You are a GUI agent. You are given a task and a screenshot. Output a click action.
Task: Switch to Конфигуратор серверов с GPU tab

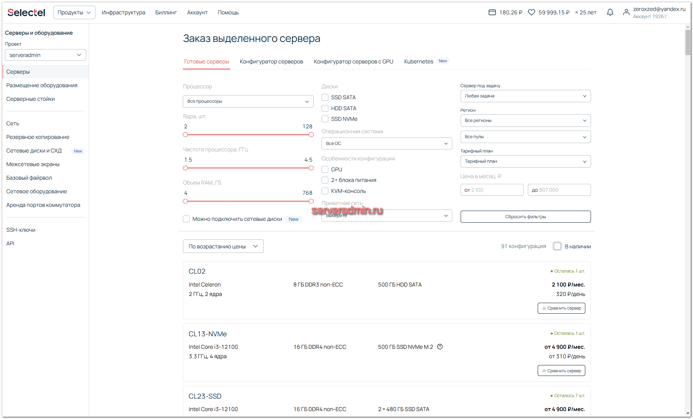click(353, 62)
